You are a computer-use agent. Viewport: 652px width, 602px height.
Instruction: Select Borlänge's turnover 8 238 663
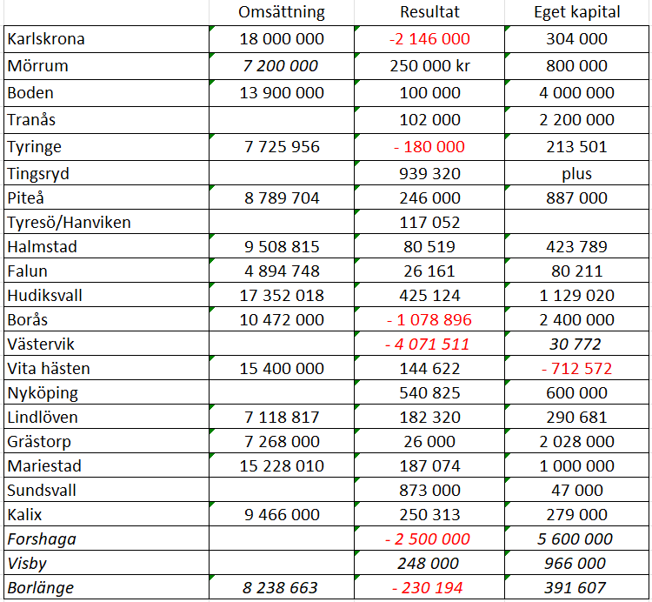tap(282, 587)
